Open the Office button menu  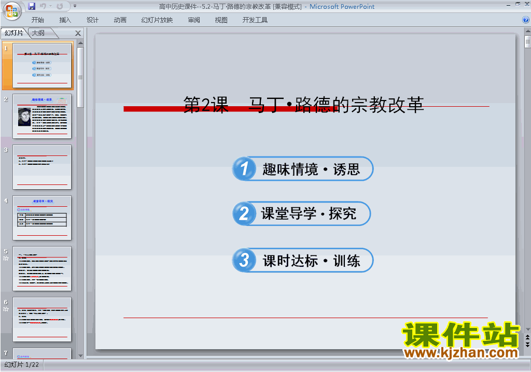pyautogui.click(x=12, y=11)
